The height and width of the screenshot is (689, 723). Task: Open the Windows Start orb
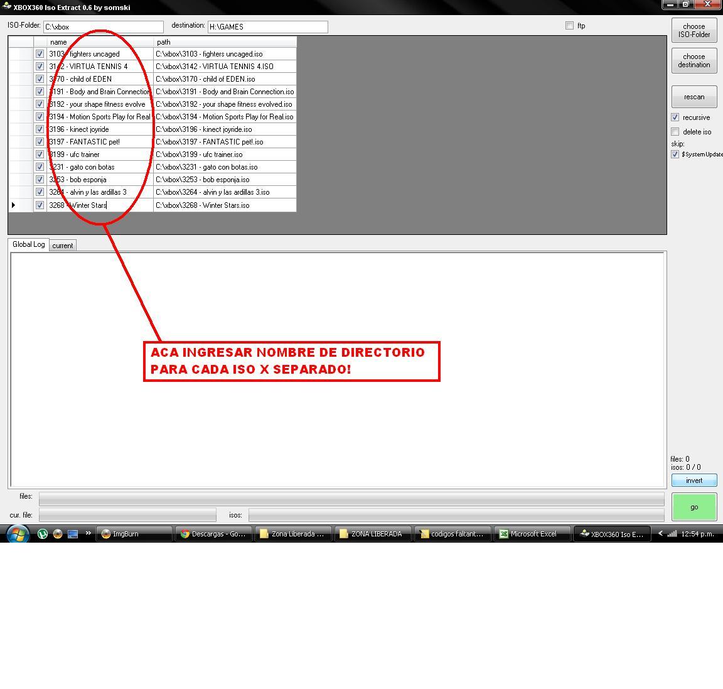coord(18,534)
